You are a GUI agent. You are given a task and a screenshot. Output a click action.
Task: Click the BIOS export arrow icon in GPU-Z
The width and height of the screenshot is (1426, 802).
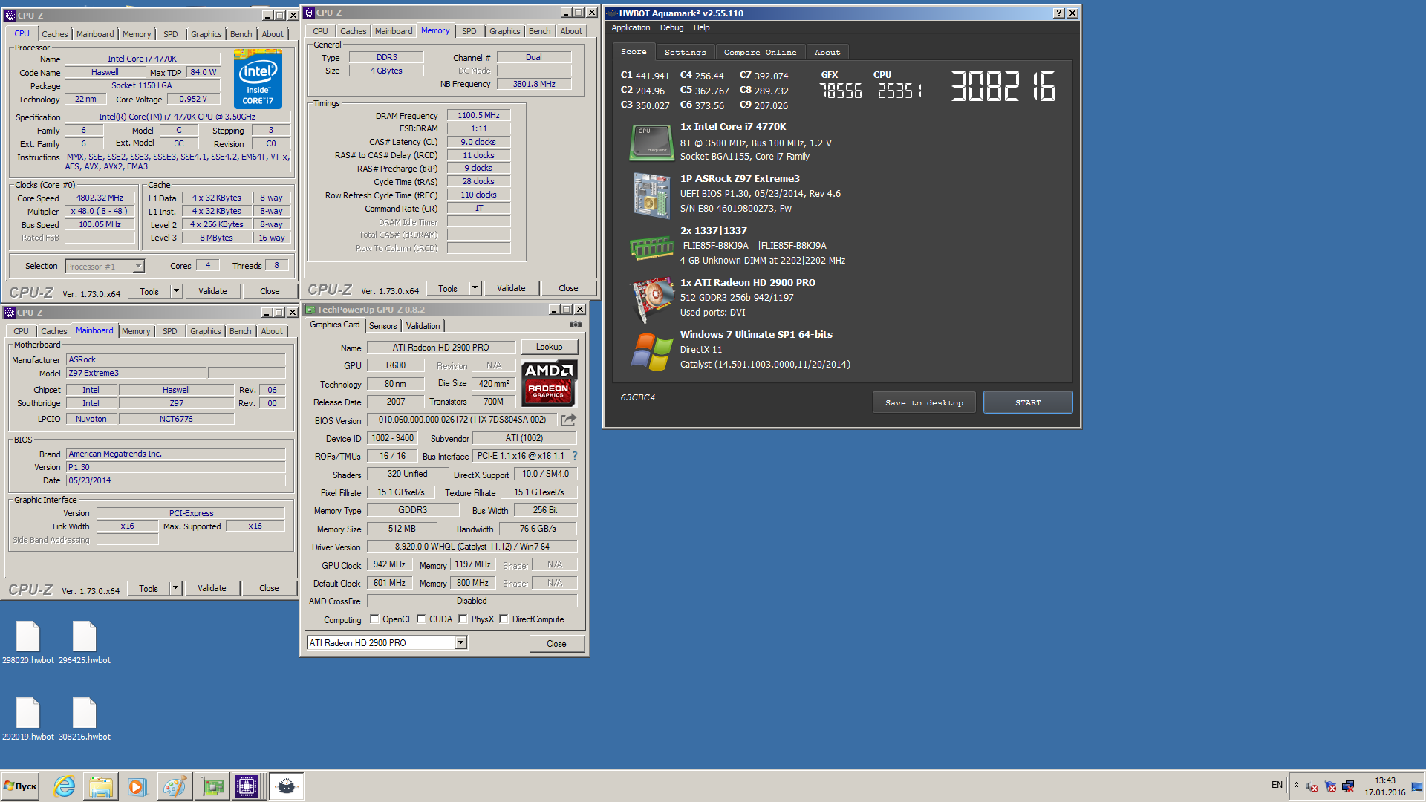(568, 420)
